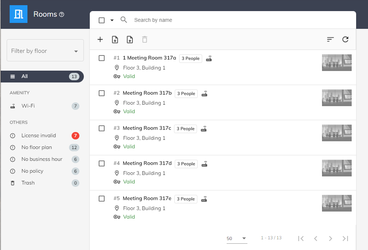368x250 pixels.
Task: Show rooms with License invalid
Action: click(x=39, y=136)
